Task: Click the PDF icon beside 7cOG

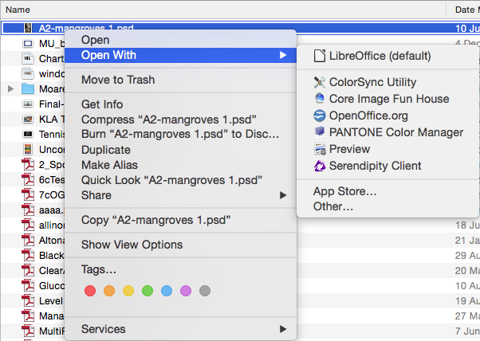Action: tap(28, 194)
